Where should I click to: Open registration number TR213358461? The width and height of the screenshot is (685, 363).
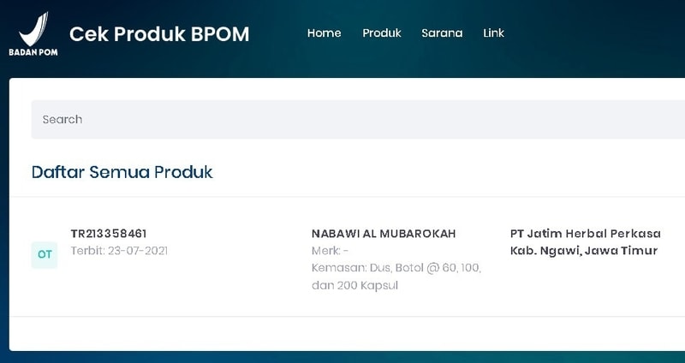[x=109, y=234]
